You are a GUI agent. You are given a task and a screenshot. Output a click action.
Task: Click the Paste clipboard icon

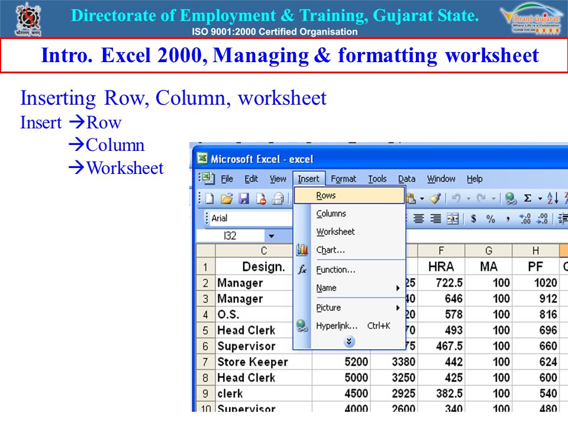411,199
